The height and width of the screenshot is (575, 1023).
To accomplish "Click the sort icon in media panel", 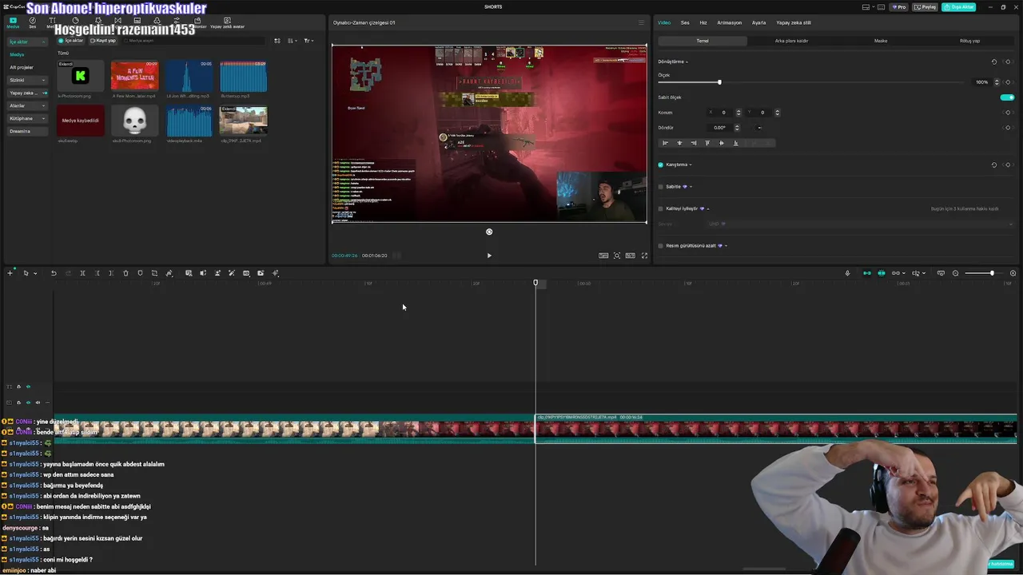I will 292,41.
